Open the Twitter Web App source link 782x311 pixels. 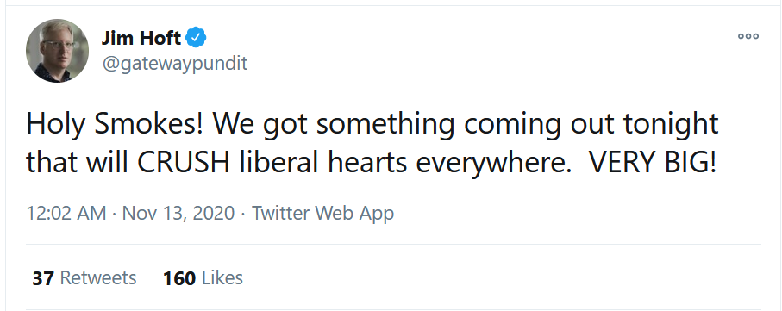coord(322,214)
